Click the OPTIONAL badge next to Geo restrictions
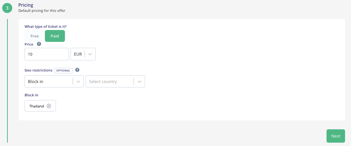This screenshot has height=146, width=351. tap(63, 70)
